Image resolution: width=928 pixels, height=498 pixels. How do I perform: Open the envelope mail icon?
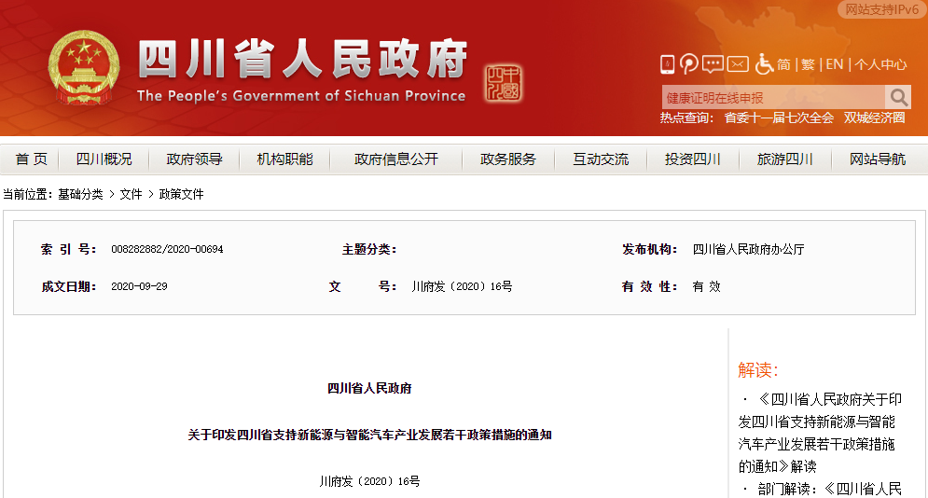coord(738,64)
